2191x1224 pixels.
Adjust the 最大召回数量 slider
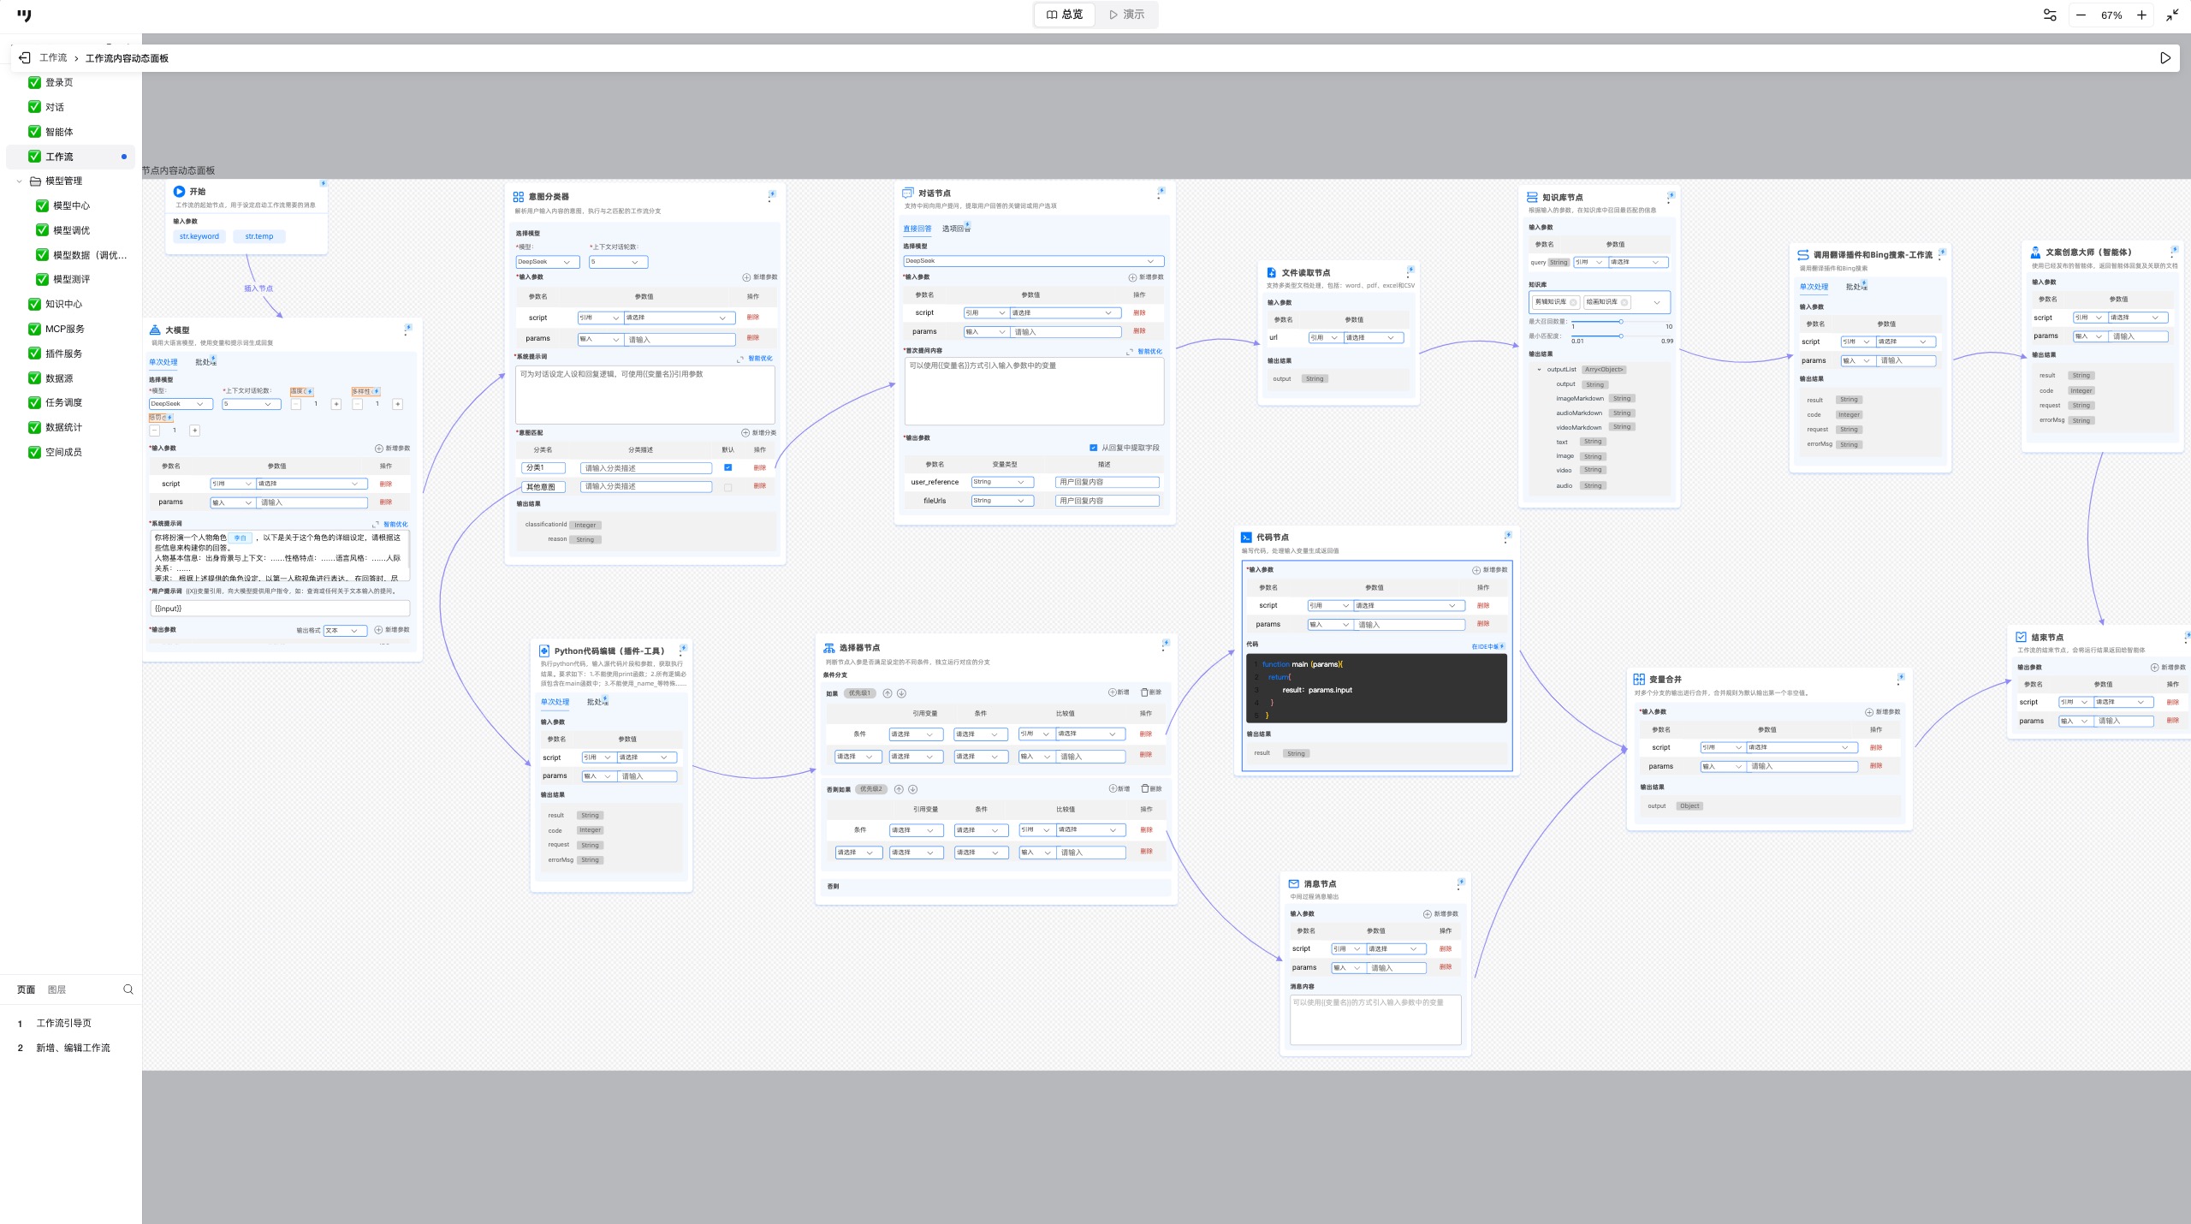[1620, 322]
